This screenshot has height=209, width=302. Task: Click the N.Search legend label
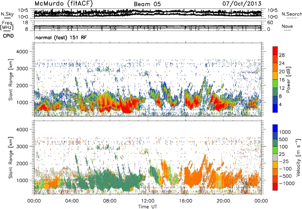(291, 14)
